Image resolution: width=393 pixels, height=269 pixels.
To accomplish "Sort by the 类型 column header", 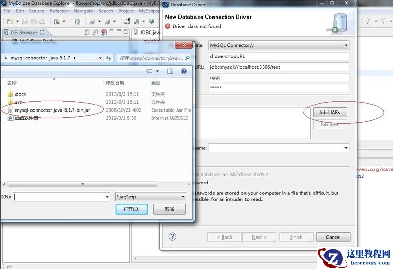I will pyautogui.click(x=156, y=83).
